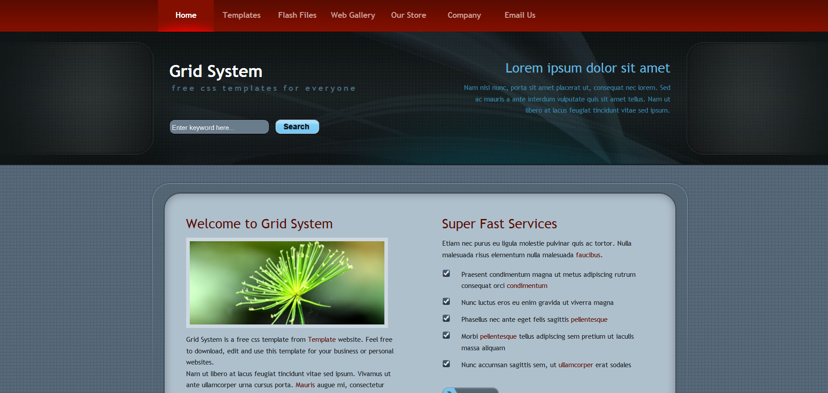828x393 pixels.
Task: Focus the "Enter keyword here..." search field
Action: pos(219,127)
